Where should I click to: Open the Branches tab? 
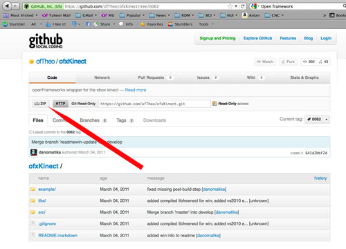(93, 120)
